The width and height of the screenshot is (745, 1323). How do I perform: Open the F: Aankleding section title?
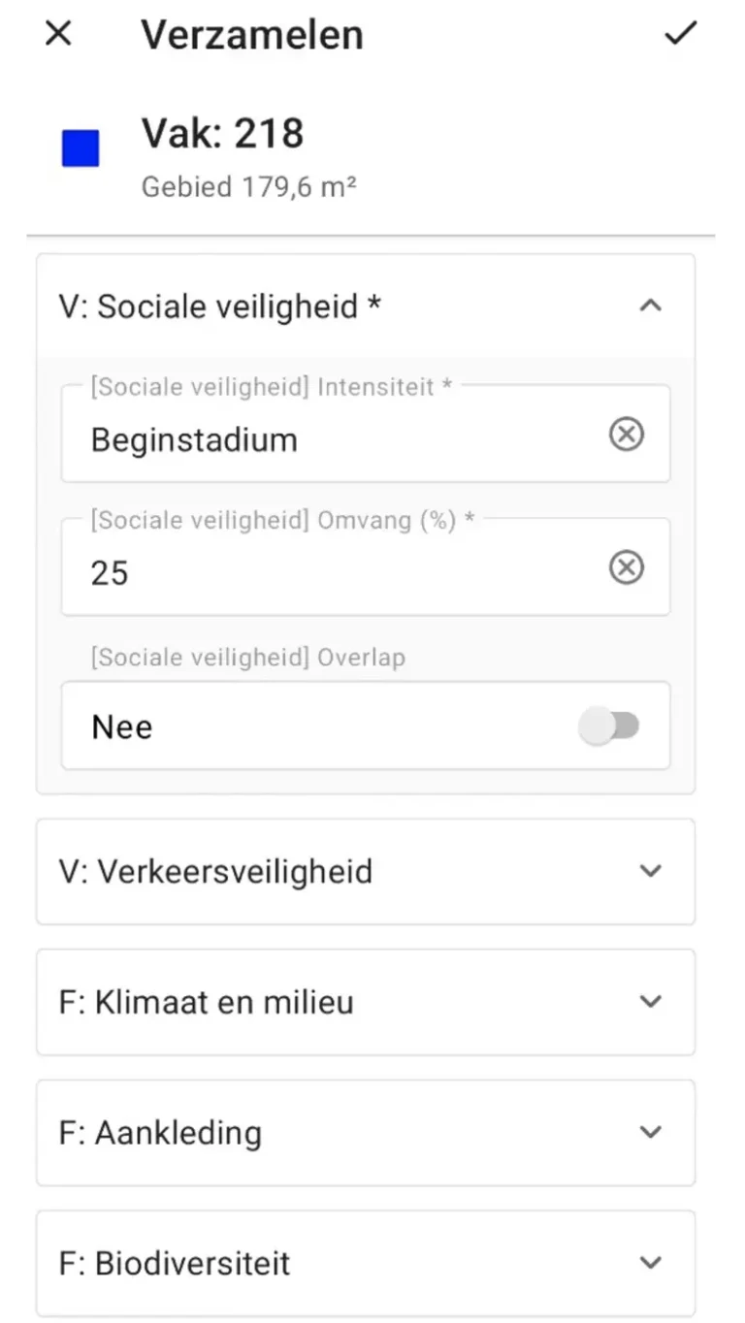click(160, 1133)
